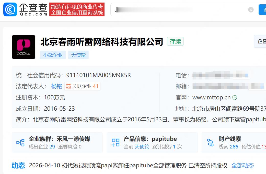Click the Qcc.com logo icon

pyautogui.click(x=10, y=9)
